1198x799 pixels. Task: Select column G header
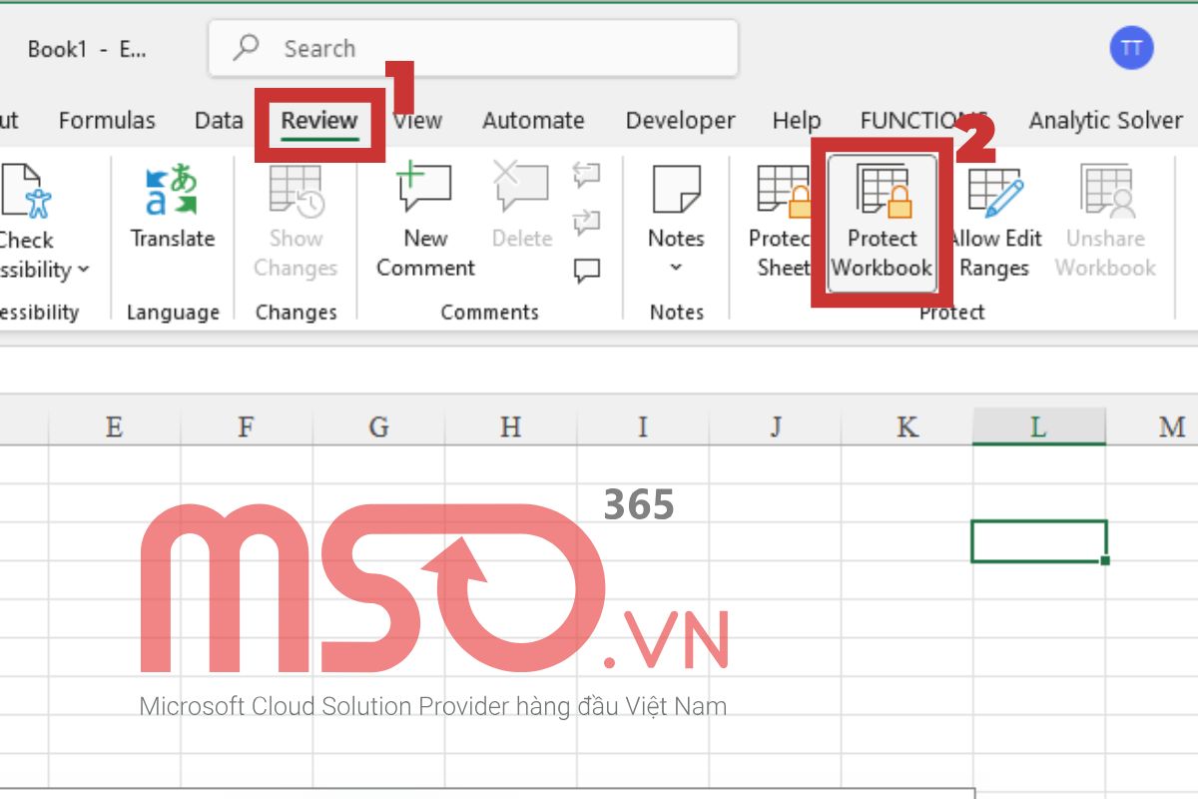[x=378, y=427]
